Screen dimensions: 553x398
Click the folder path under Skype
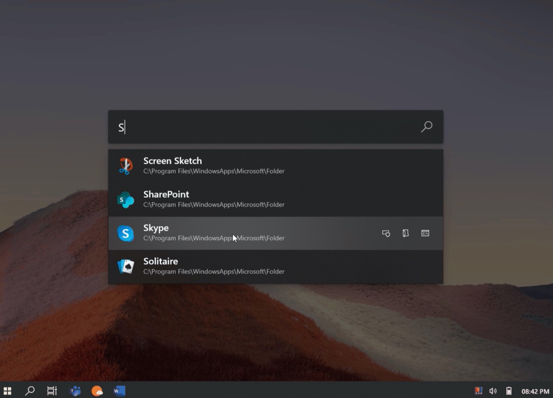214,238
